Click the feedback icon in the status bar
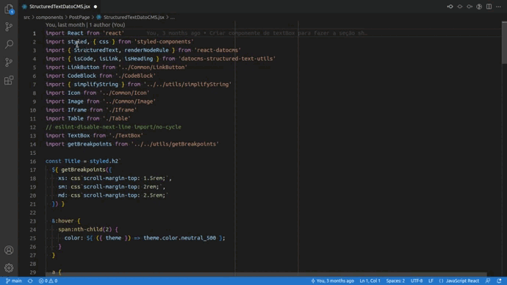 click(488, 281)
